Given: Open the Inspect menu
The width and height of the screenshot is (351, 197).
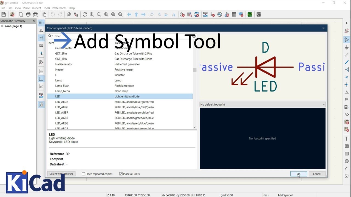Looking at the screenshot, I should pos(36,8).
